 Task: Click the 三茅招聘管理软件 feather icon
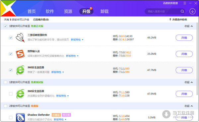coord(20,37)
